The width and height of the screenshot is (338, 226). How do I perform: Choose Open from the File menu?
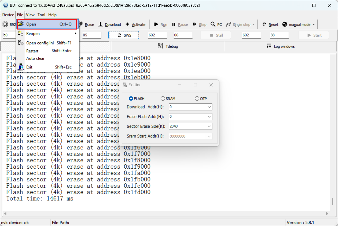click(x=47, y=24)
